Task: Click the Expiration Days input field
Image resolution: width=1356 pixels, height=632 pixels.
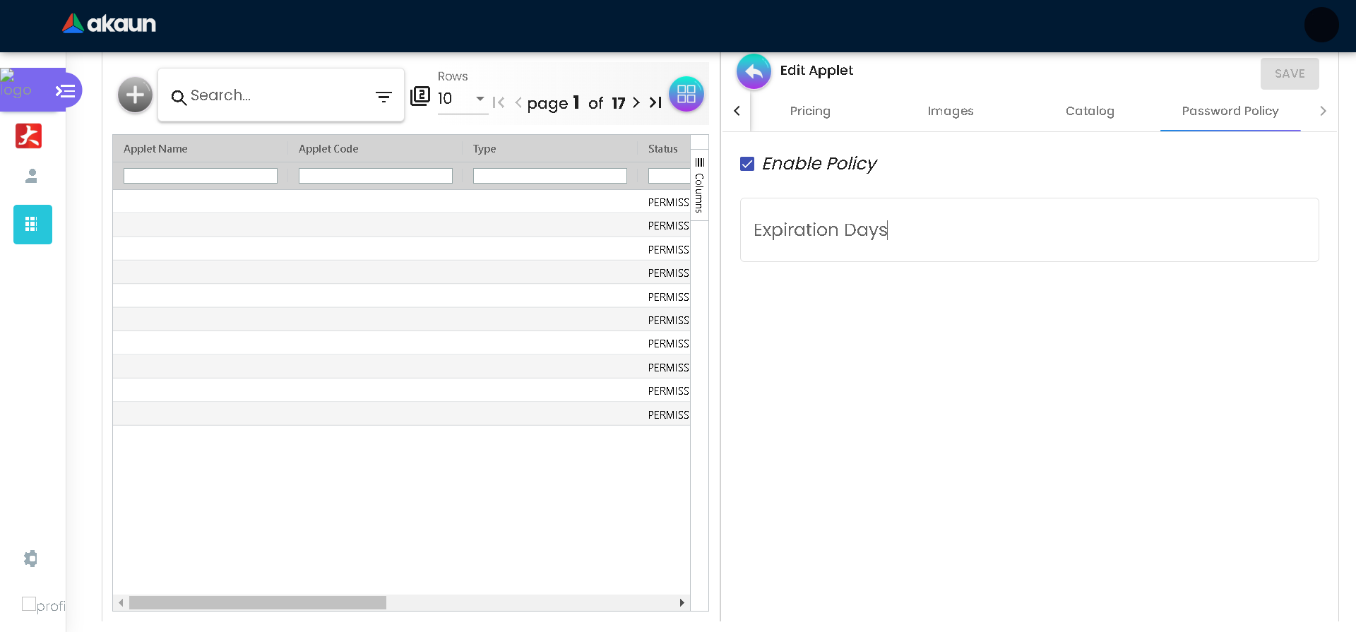Action: (1028, 230)
